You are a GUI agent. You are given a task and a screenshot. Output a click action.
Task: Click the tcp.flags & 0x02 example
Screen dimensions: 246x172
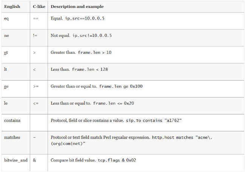pyautogui.click(x=117, y=160)
